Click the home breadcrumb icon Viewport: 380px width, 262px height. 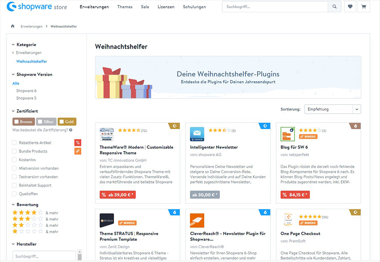coord(13,27)
